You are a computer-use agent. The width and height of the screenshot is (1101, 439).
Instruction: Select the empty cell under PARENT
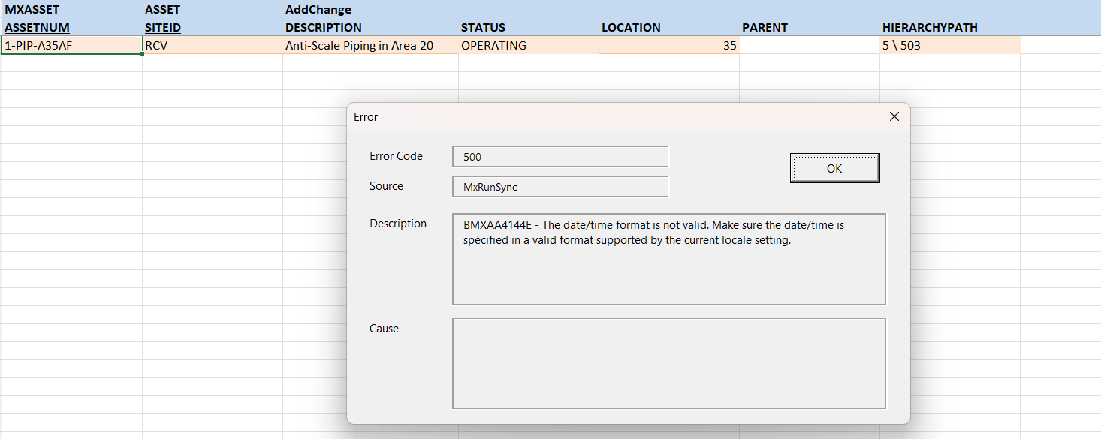[809, 46]
